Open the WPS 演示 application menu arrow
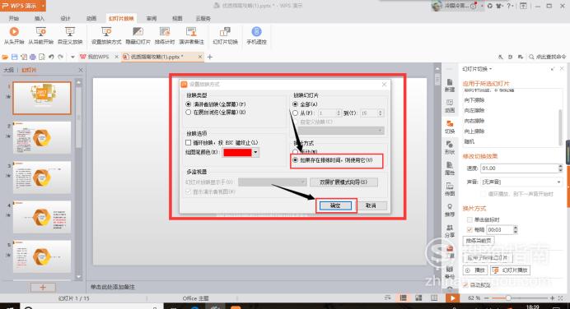Screen dimensions: 570x309 (43, 6)
